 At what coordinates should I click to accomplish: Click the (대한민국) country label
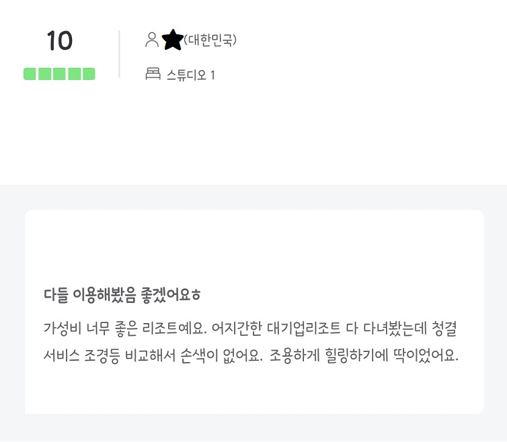210,40
